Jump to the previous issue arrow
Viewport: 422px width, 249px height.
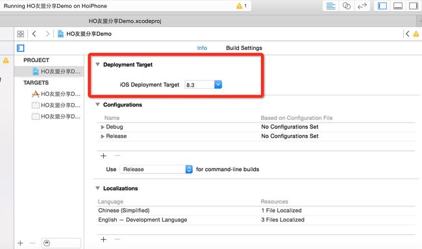coord(408,34)
